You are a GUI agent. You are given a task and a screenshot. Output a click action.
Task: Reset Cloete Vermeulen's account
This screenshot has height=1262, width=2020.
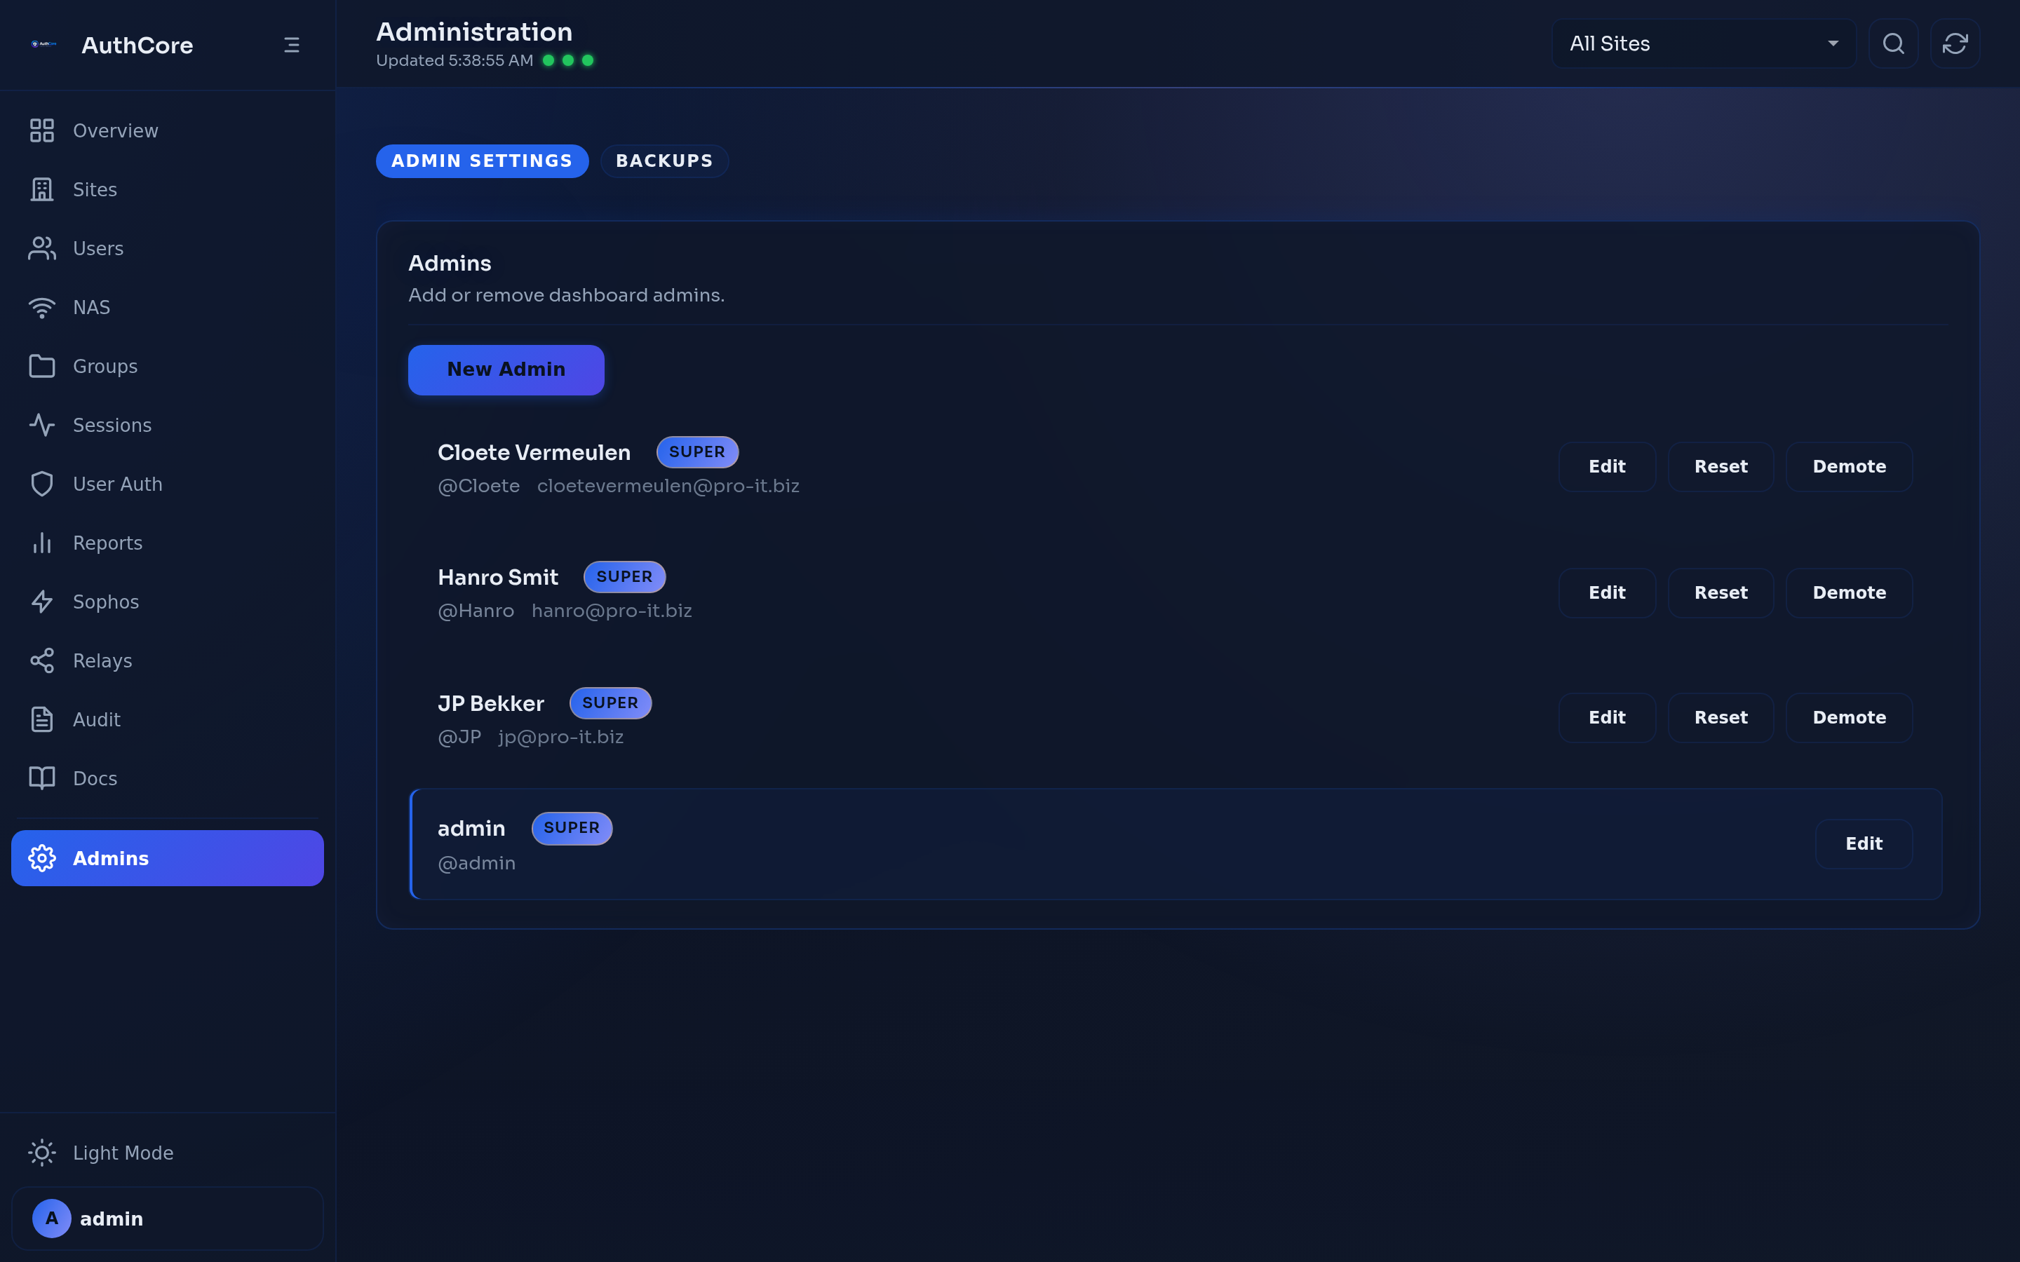pos(1720,466)
